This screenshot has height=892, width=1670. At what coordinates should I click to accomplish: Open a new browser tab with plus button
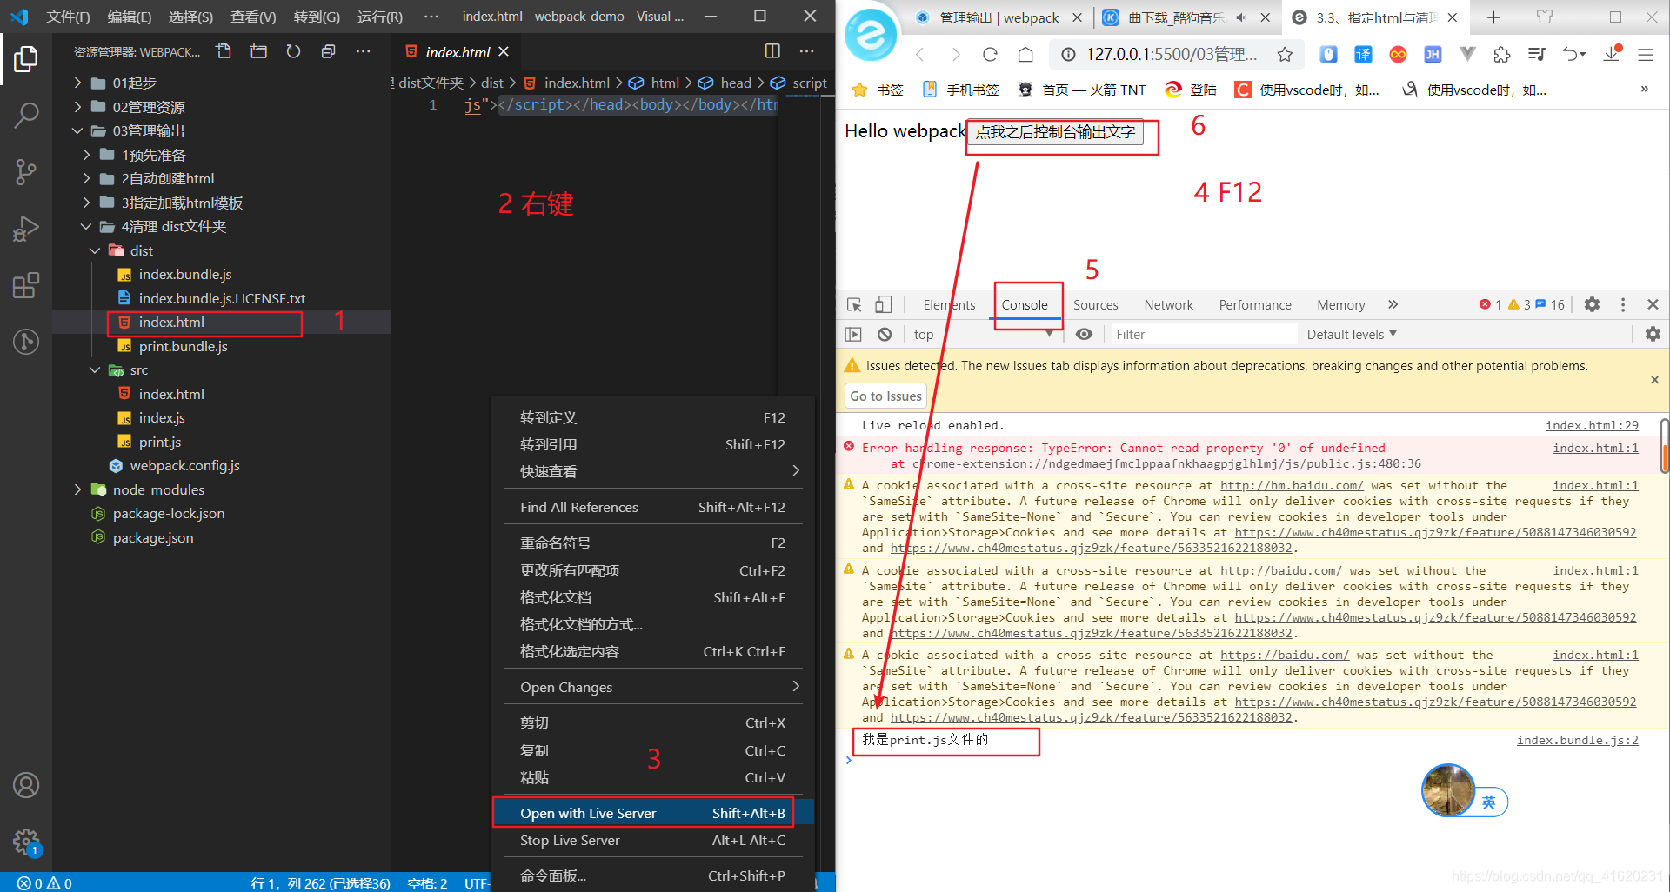(1493, 17)
